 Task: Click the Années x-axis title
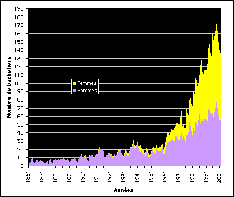(124, 190)
